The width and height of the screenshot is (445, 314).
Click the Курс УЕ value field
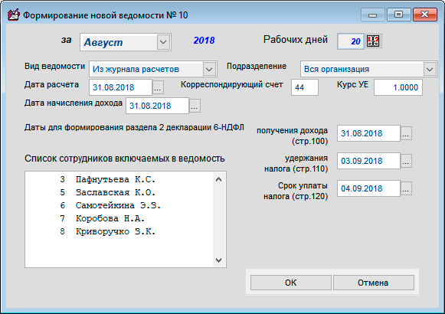pyautogui.click(x=398, y=87)
